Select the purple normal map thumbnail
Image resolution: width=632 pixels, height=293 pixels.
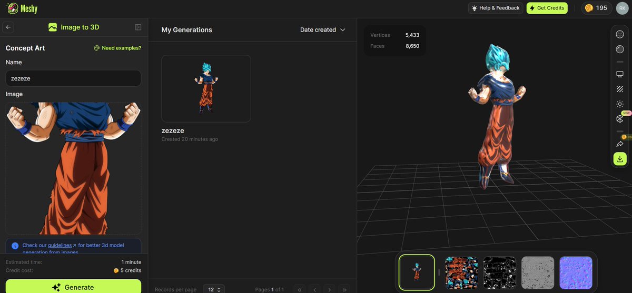point(576,272)
